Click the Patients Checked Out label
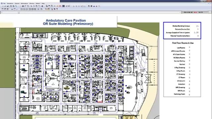Viewport: 212px width, 119px height. tap(183, 29)
